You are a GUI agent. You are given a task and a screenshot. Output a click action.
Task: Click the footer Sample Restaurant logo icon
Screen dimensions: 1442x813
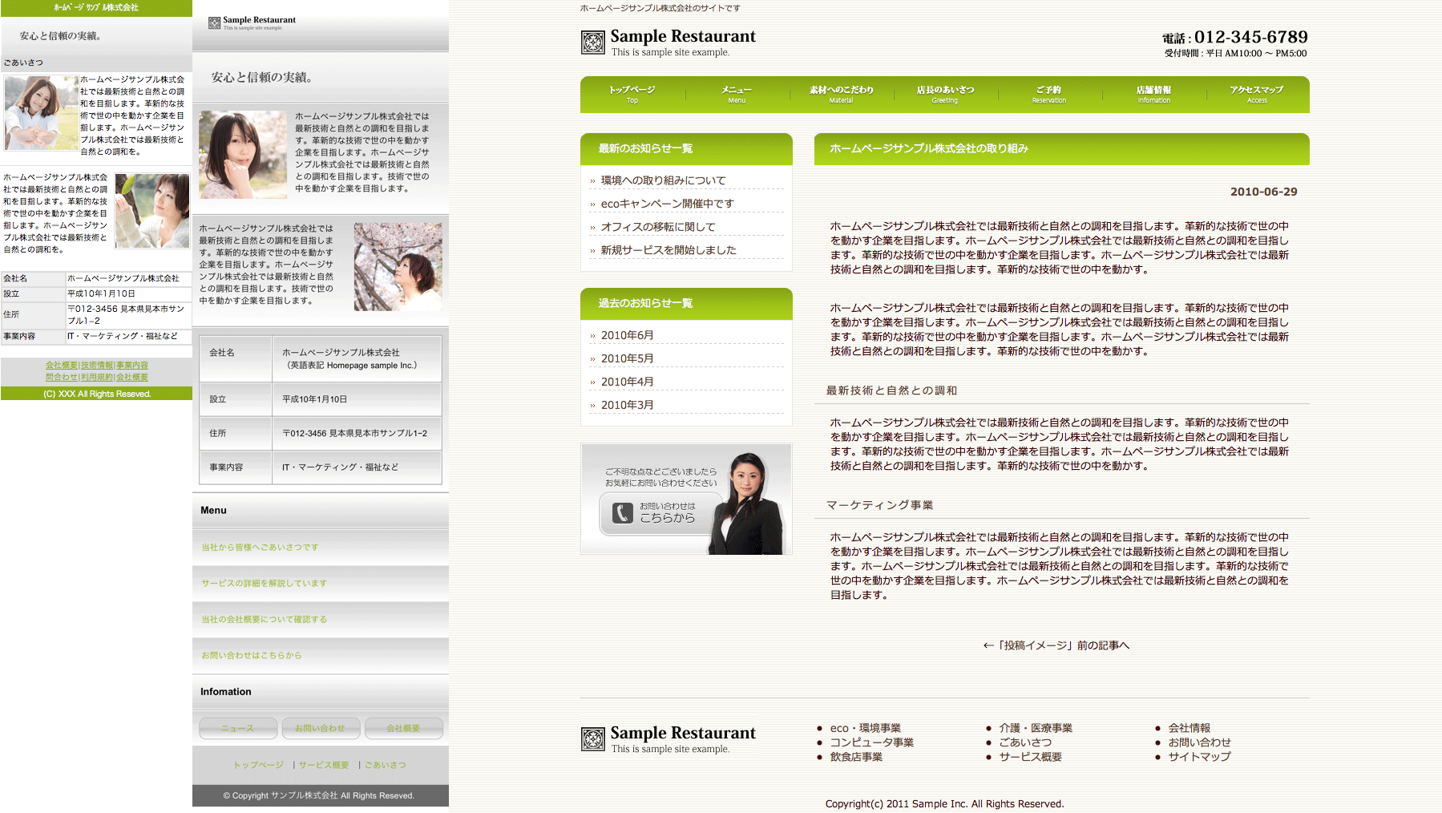point(593,739)
